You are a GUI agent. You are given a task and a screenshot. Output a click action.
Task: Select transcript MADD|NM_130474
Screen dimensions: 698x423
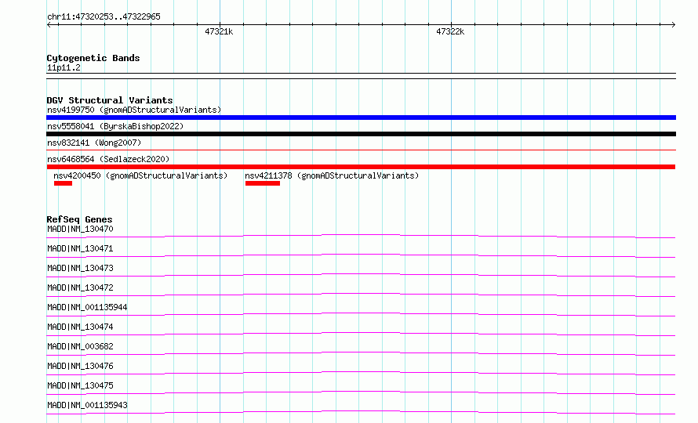coord(80,327)
